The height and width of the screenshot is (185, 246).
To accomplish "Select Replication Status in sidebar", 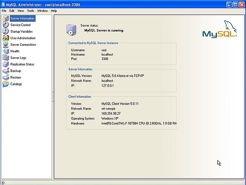I will (22, 64).
